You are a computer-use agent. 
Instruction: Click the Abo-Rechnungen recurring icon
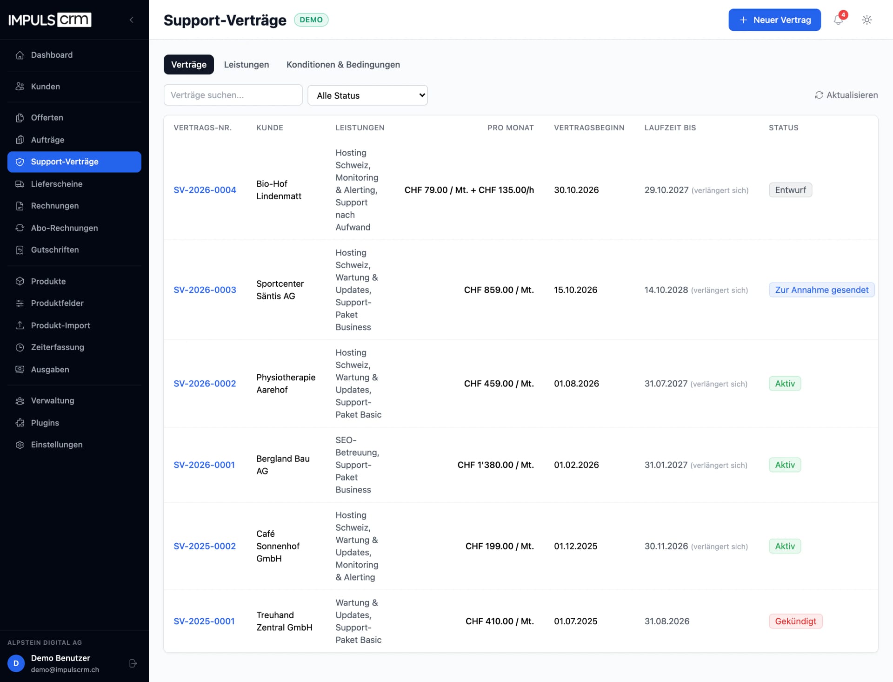(20, 228)
